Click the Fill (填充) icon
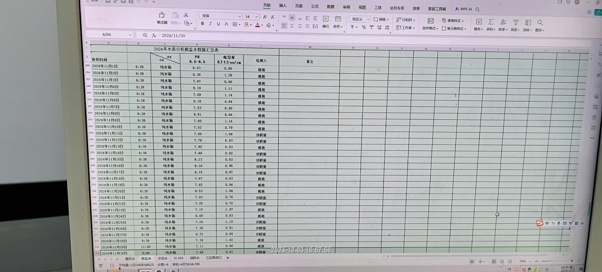 pyautogui.click(x=479, y=22)
